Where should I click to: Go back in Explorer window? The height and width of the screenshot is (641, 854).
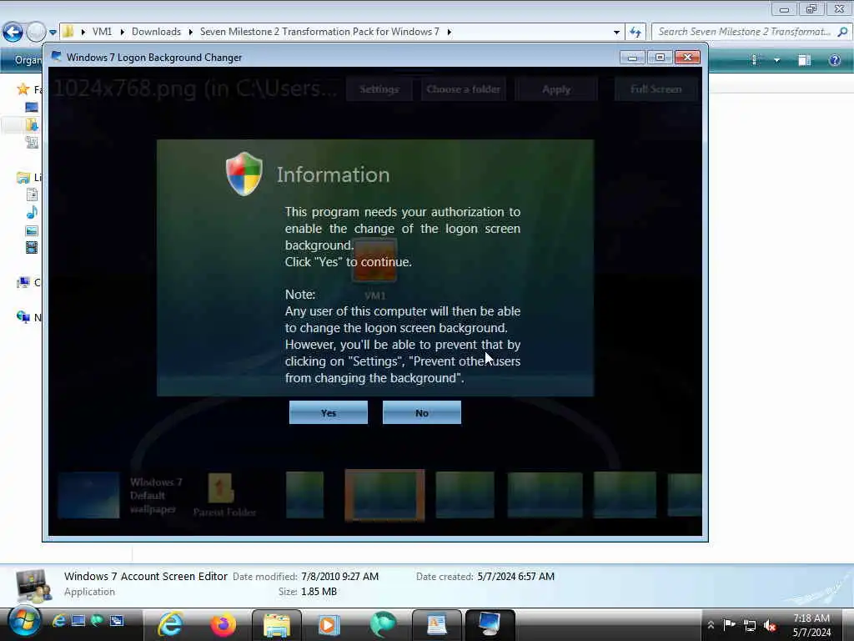point(13,32)
